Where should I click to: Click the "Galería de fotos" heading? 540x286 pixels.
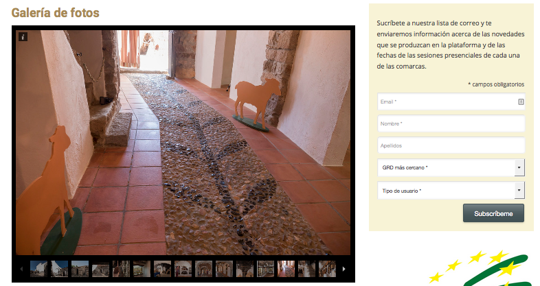click(x=56, y=13)
